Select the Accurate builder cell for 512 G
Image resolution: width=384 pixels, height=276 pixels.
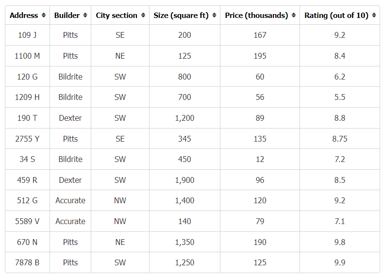tap(70, 200)
